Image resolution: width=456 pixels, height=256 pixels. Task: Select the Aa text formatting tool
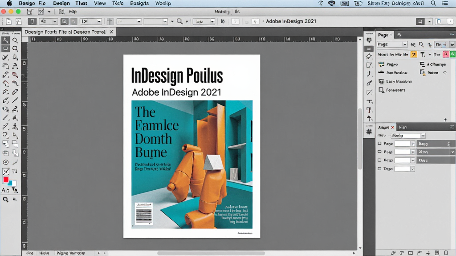pos(5,190)
